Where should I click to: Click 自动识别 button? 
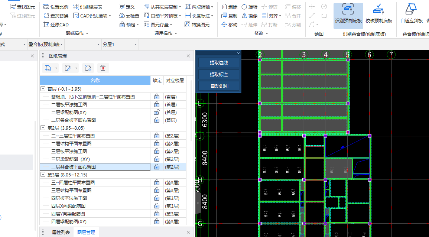219,86
